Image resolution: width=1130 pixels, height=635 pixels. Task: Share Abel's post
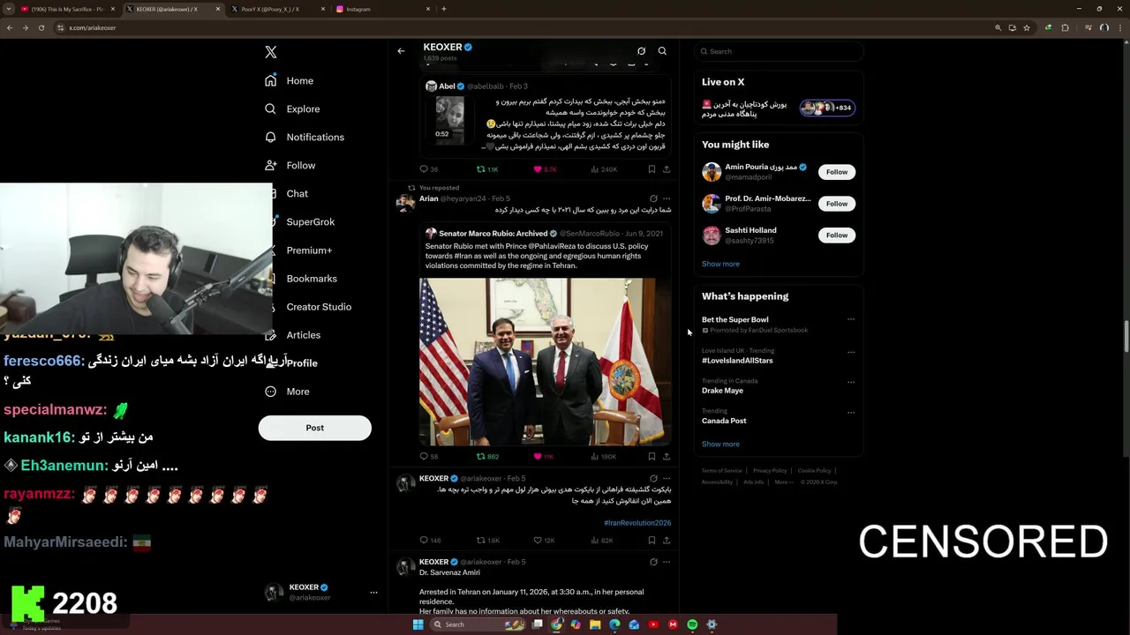point(667,169)
